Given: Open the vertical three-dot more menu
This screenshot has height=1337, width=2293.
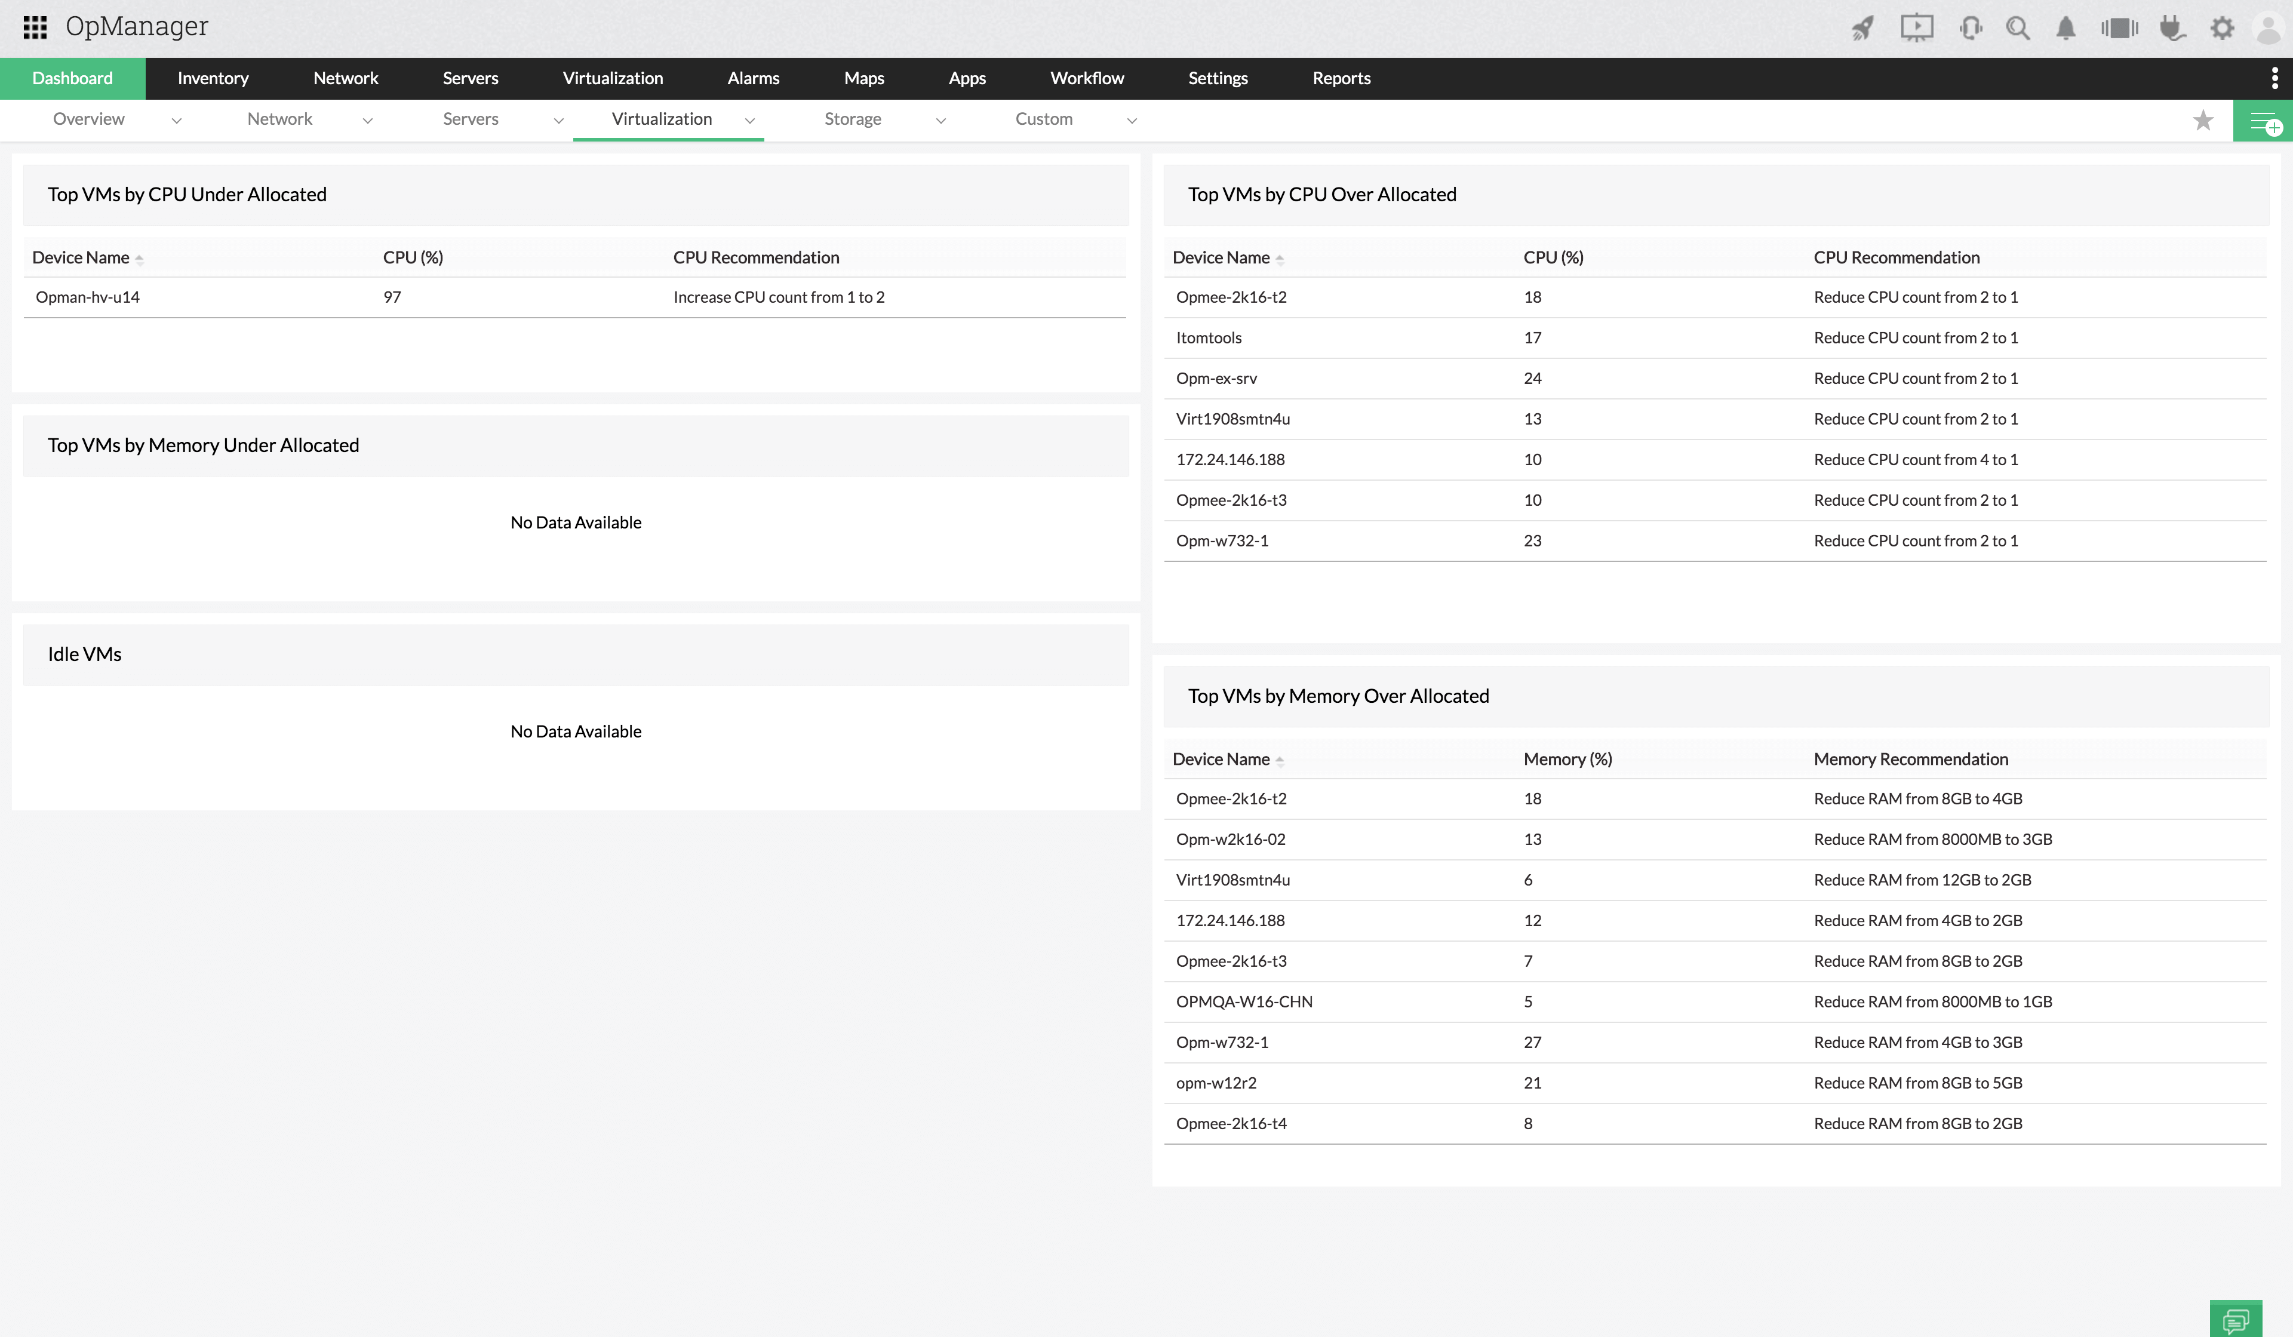Looking at the screenshot, I should (x=2275, y=78).
